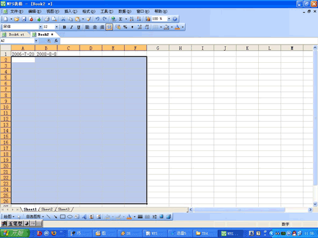This screenshot has height=238, width=318.
Task: Expand the borders dropdown arrow
Action: point(161,27)
